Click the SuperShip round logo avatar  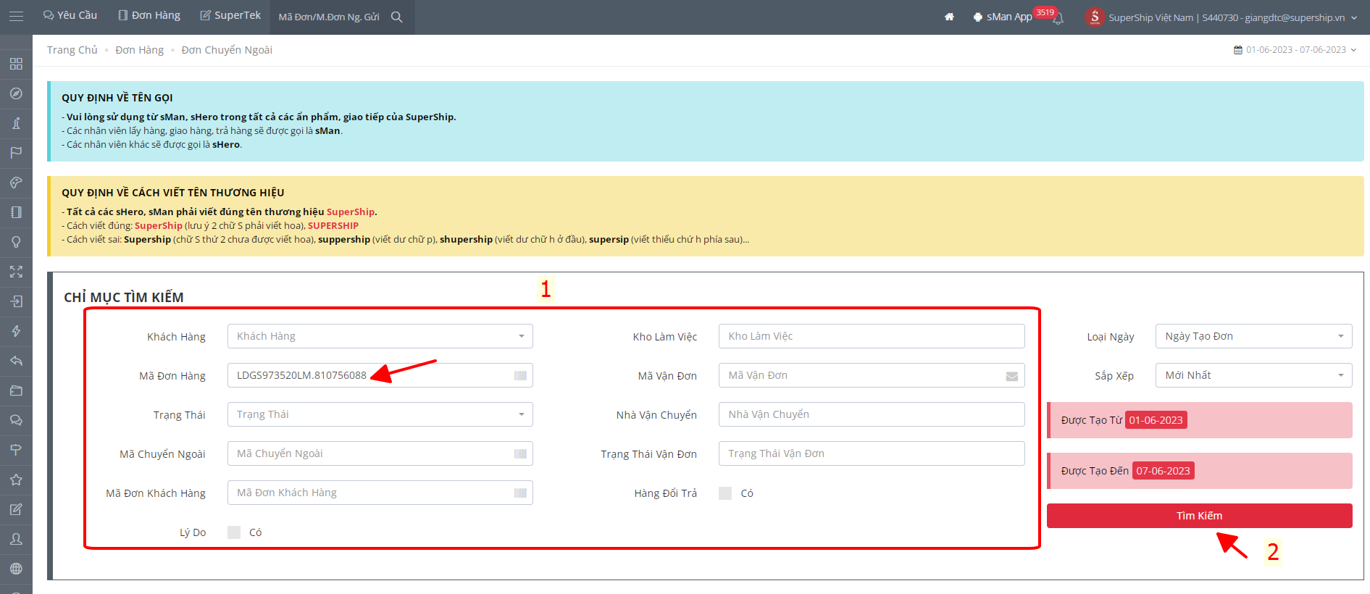click(1095, 17)
